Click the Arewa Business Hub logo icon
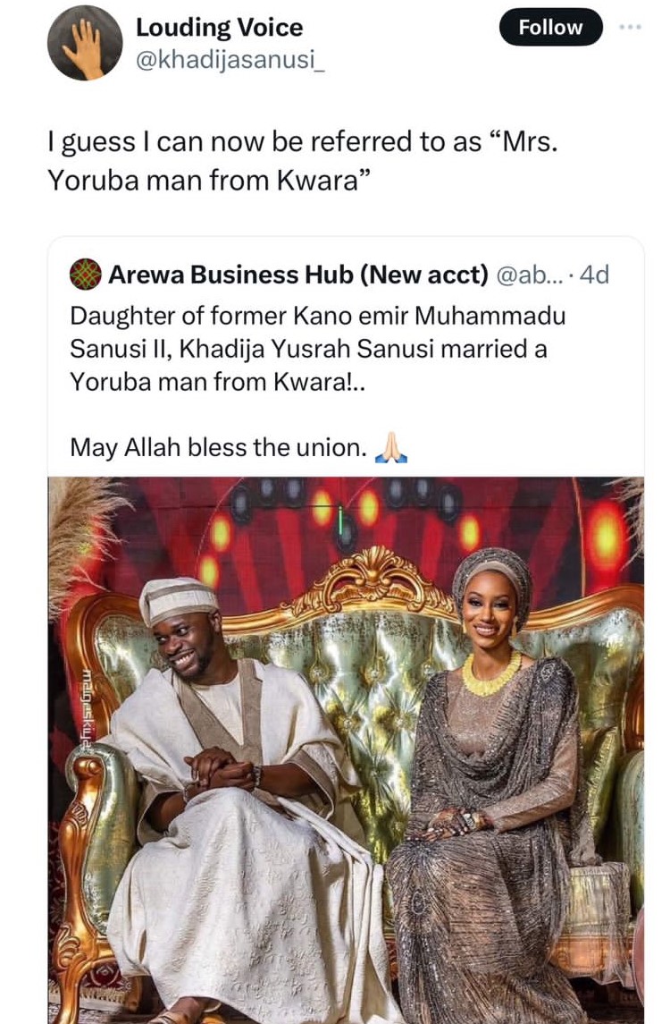670x1024 pixels. pyautogui.click(x=84, y=275)
